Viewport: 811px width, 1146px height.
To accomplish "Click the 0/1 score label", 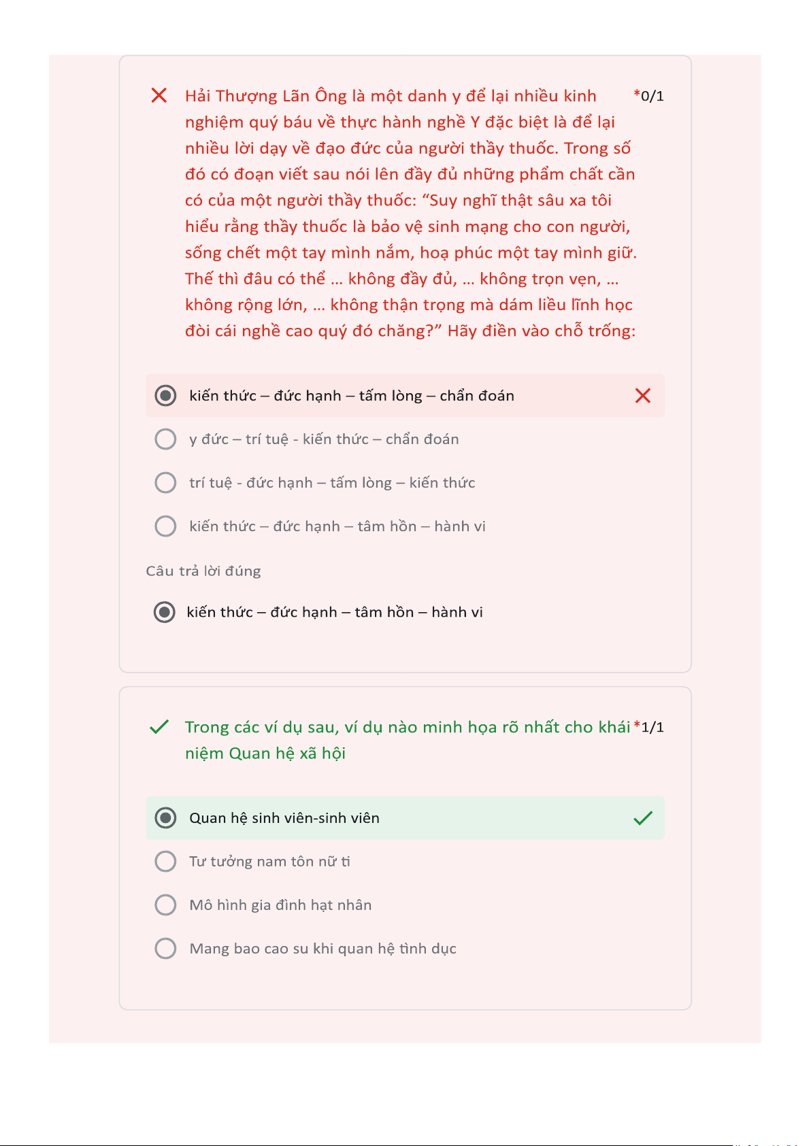I will pyautogui.click(x=651, y=96).
